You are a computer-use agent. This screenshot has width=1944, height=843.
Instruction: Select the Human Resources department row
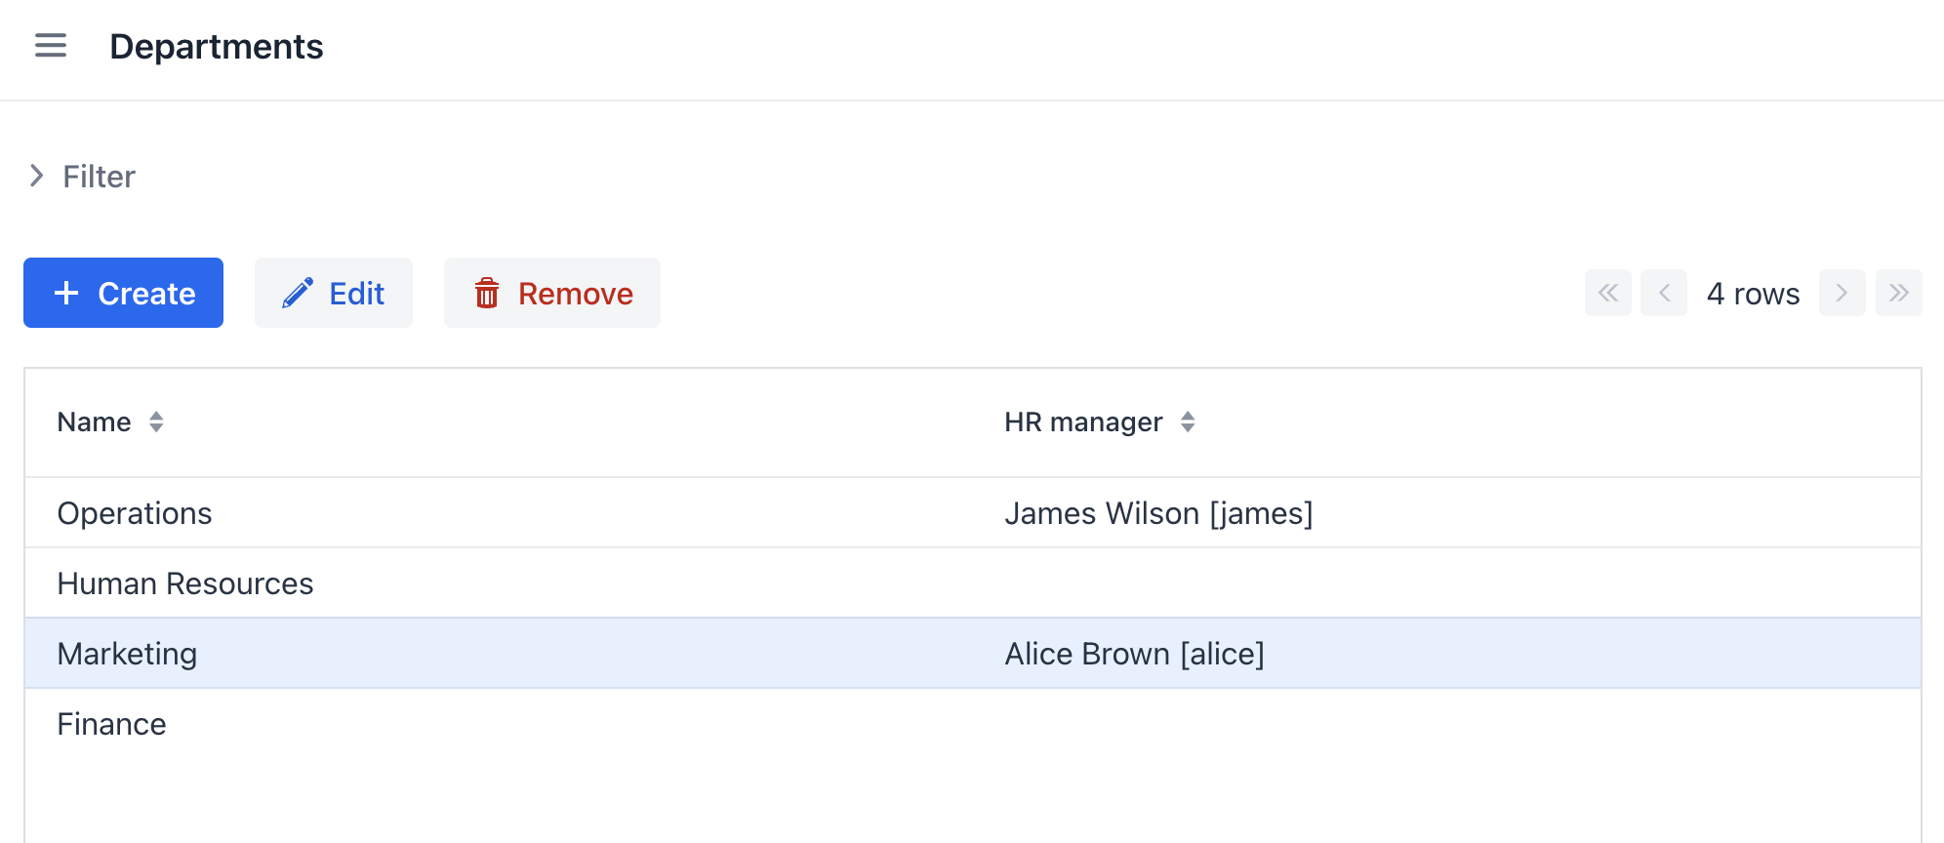(185, 583)
